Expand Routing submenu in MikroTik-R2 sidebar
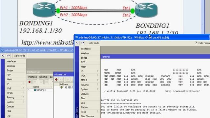Image resolution: width=210 pixels, height=118 pixels. tap(98, 85)
